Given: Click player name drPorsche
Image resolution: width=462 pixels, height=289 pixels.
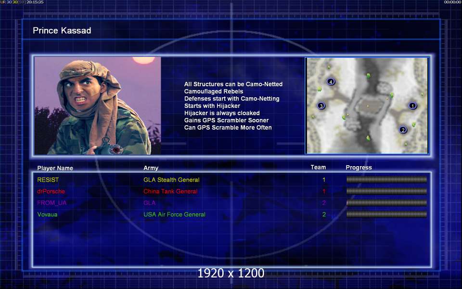Looking at the screenshot, I should point(51,191).
